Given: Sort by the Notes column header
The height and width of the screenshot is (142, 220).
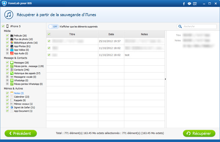Looking at the screenshot, I should point(144,34).
